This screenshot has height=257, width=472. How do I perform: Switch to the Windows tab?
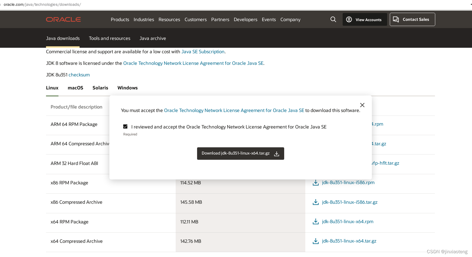[128, 88]
